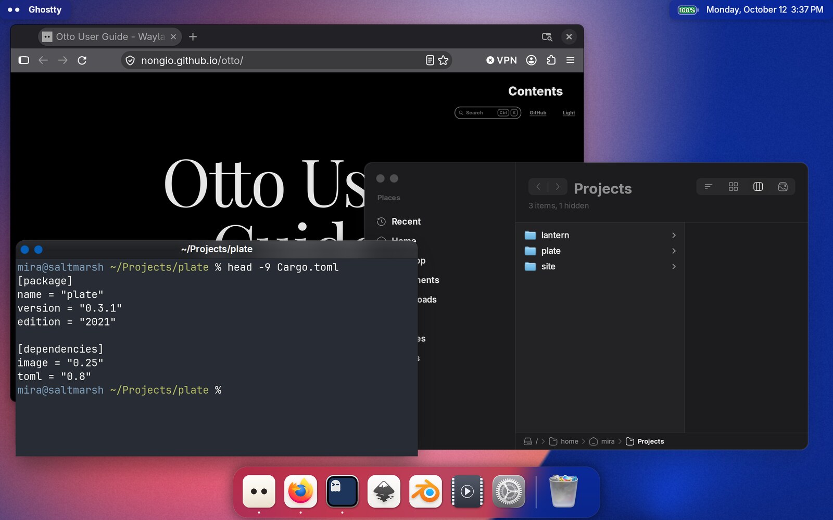Viewport: 833px width, 520px height.
Task: Open the tab search icon in browser
Action: 547,37
